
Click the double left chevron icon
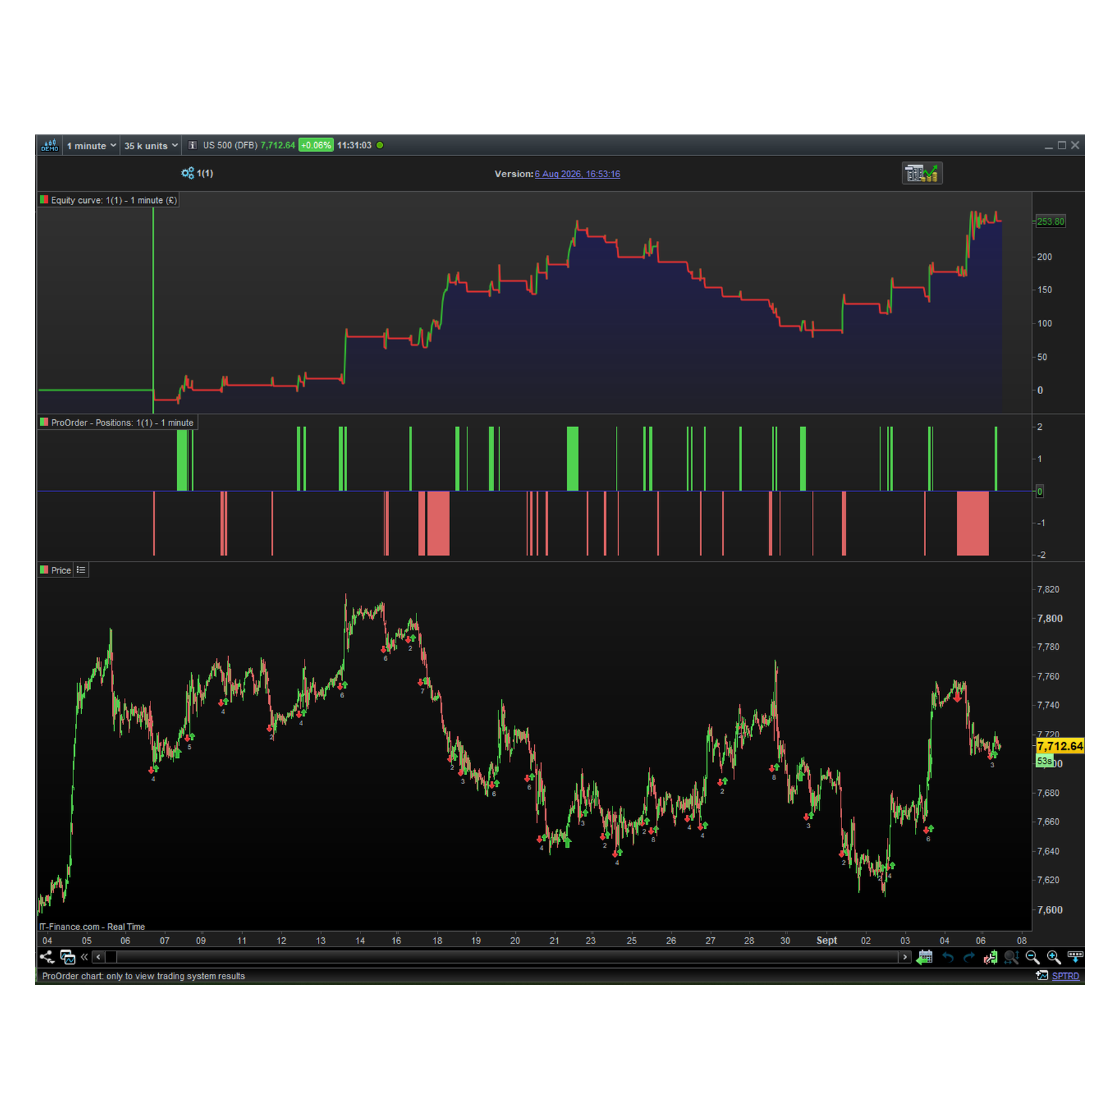click(85, 957)
